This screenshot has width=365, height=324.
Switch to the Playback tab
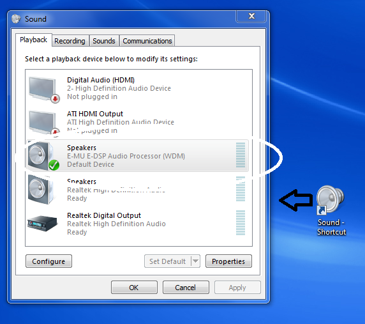click(x=34, y=40)
